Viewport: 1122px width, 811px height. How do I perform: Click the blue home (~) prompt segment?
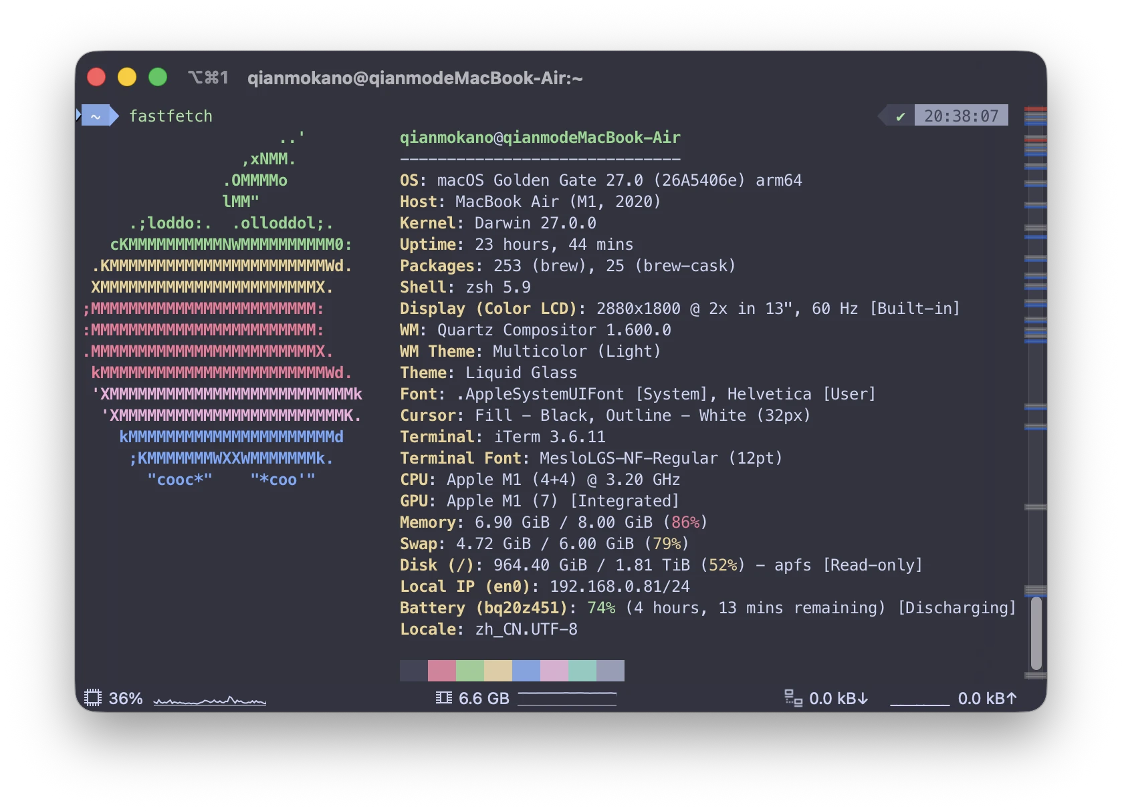(96, 116)
